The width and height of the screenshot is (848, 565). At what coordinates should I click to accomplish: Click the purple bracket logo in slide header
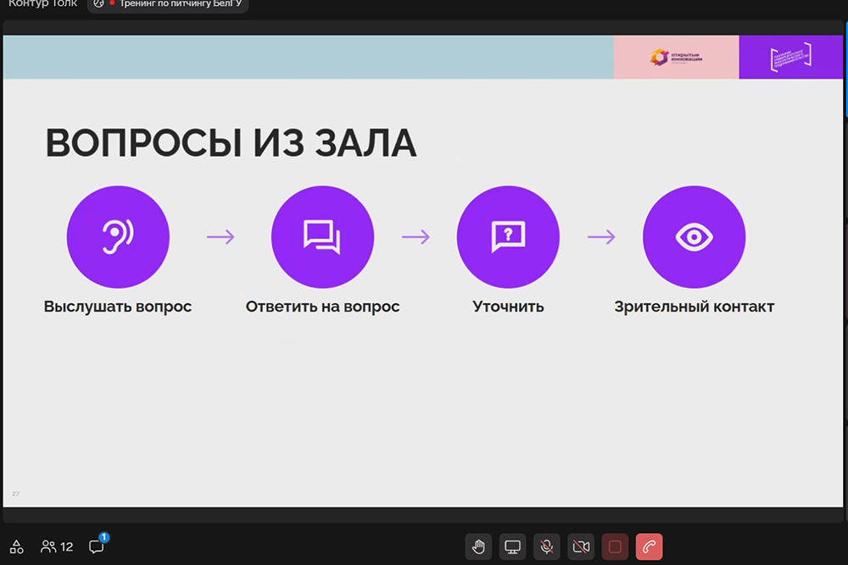coord(790,58)
